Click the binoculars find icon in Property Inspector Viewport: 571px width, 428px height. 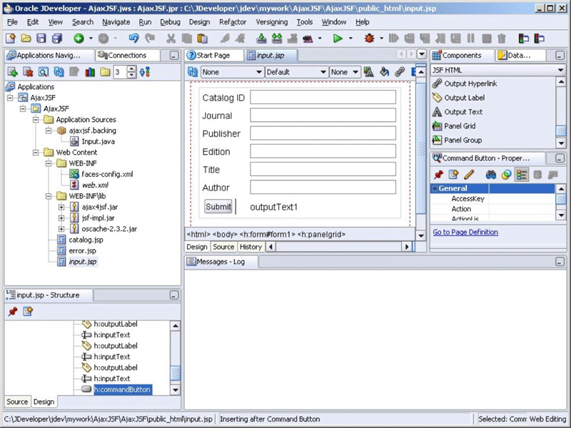click(490, 175)
